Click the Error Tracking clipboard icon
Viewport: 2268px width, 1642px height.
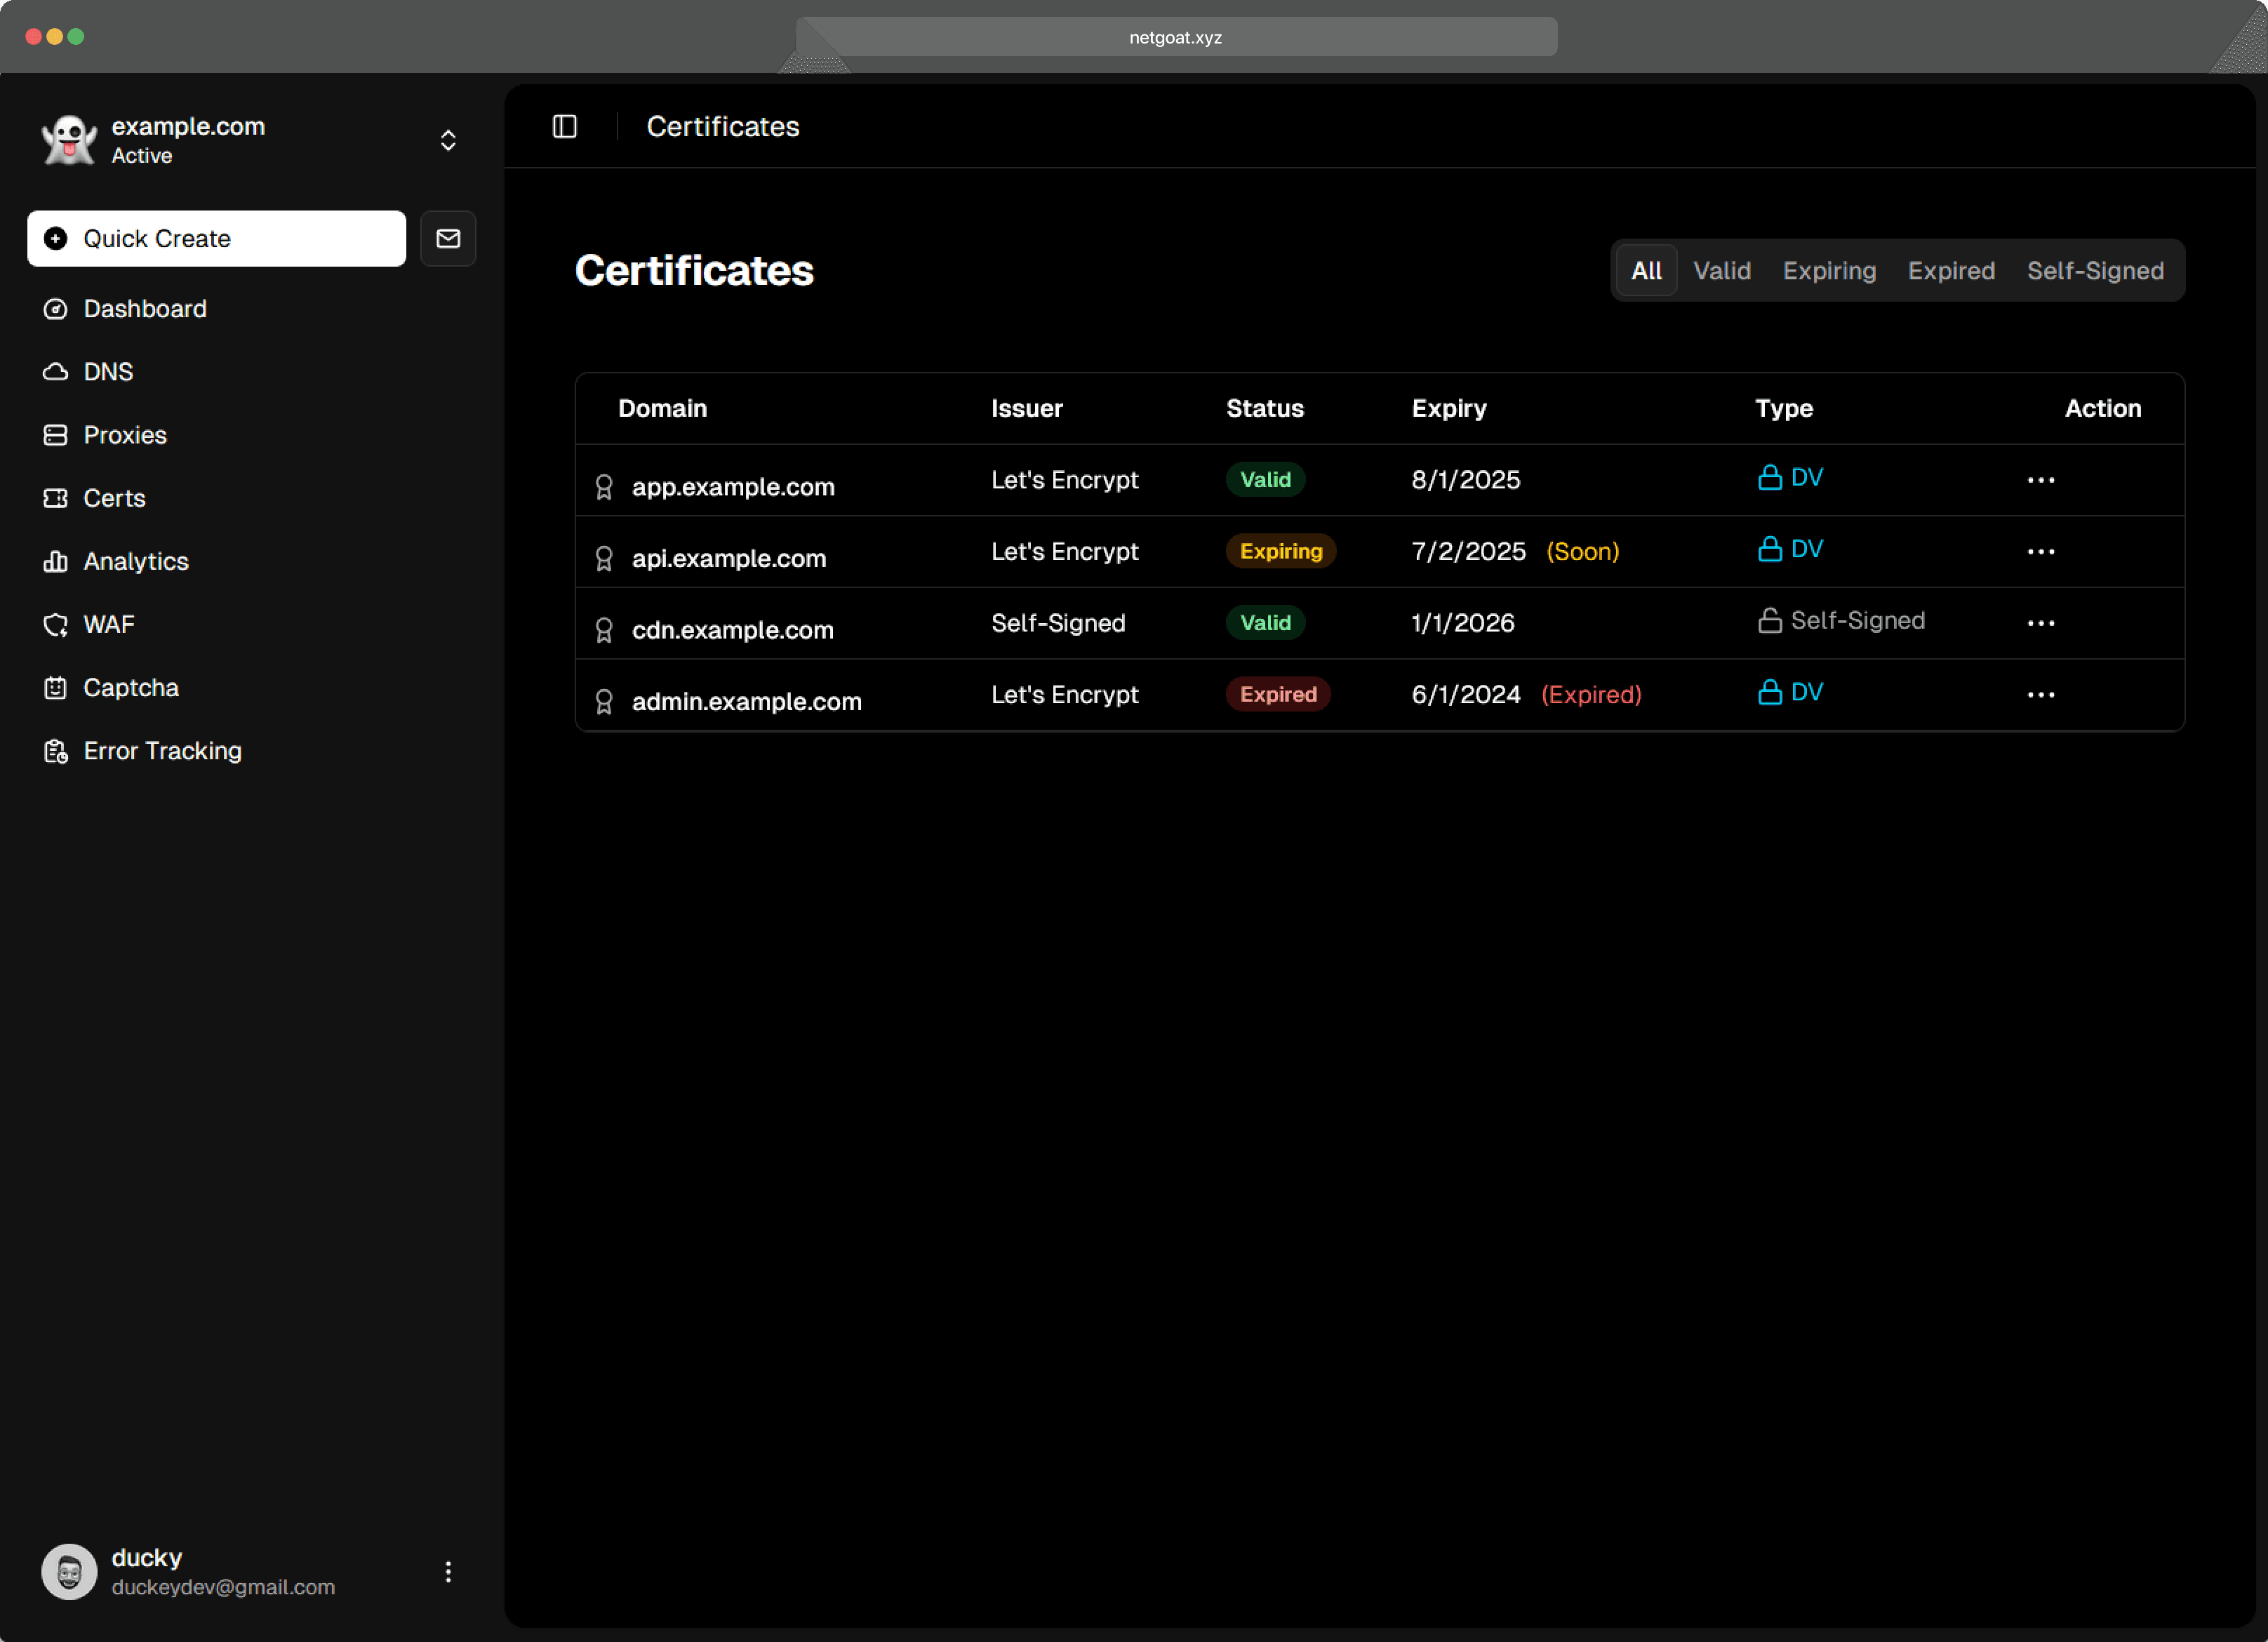pos(56,751)
